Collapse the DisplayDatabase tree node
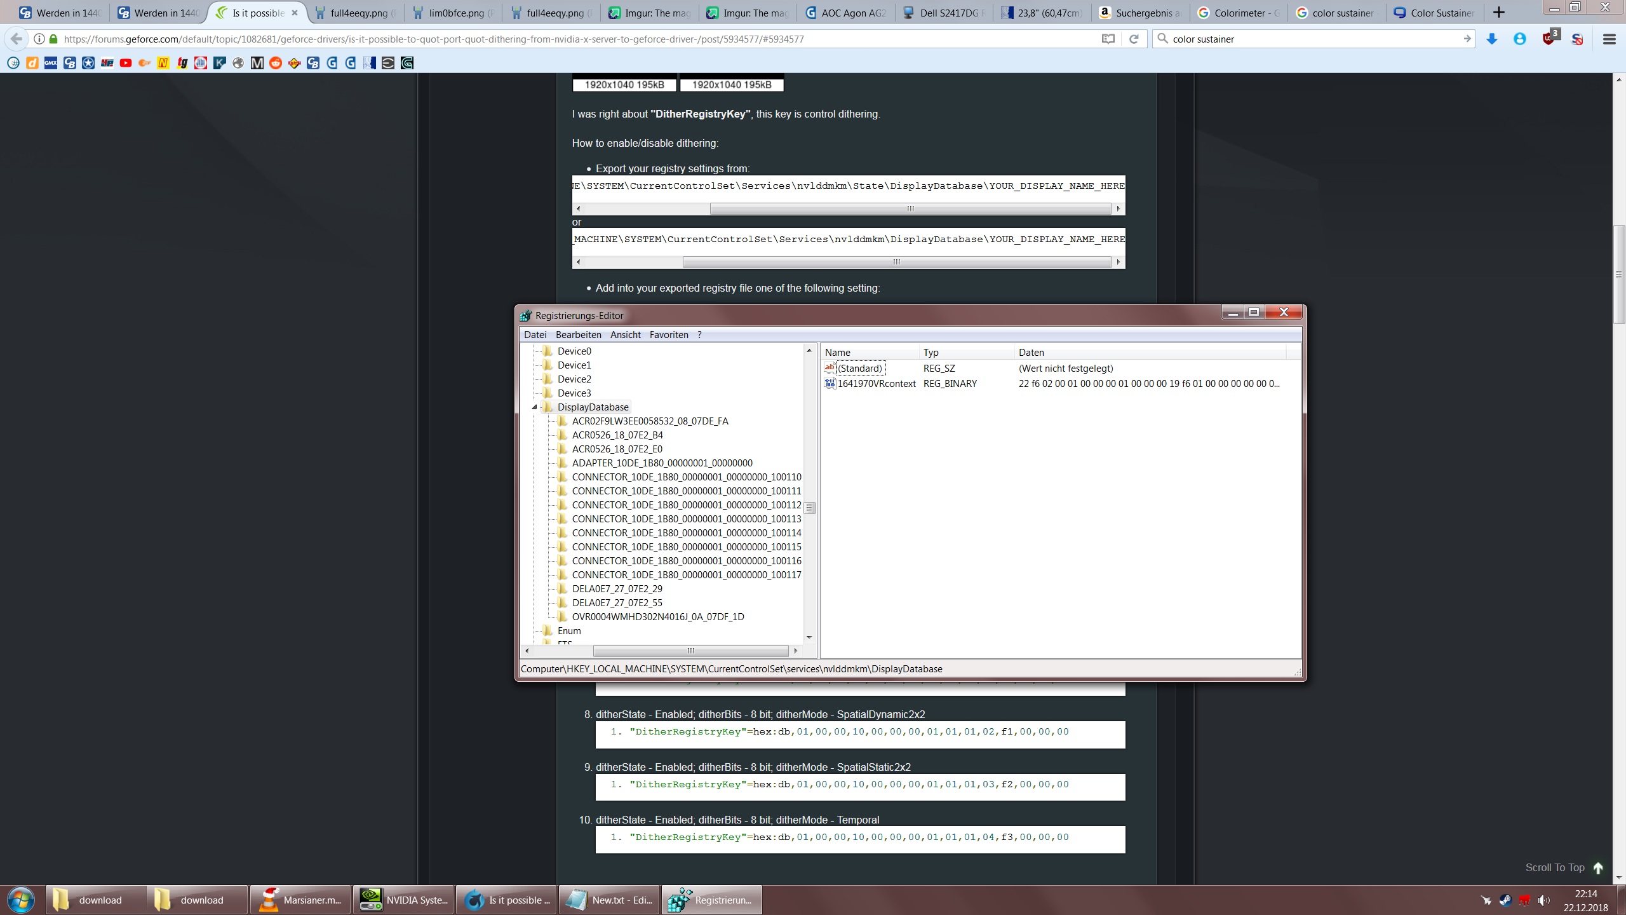 click(534, 407)
